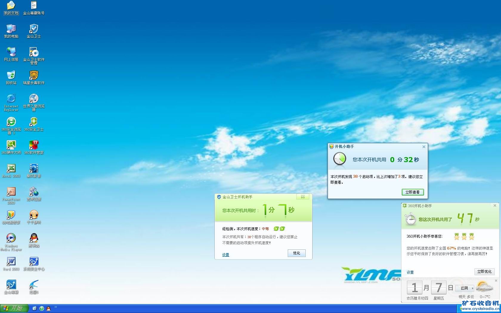Click the 开始 Start menu button
This screenshot has width=501, height=313.
[x=14, y=309]
